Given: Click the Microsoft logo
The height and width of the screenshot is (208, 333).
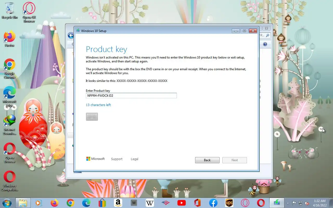Looking at the screenshot, I should 95,159.
